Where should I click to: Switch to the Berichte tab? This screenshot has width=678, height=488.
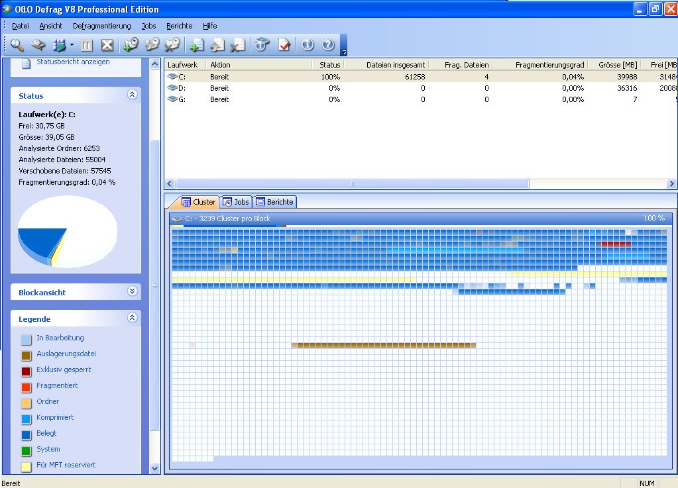274,202
